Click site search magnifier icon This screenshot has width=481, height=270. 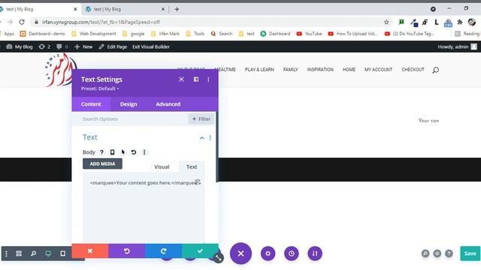436,70
